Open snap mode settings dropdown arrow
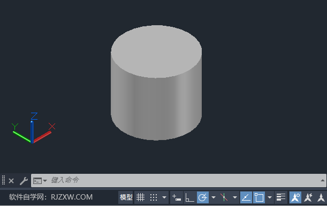The image size is (327, 206). [x=164, y=197]
